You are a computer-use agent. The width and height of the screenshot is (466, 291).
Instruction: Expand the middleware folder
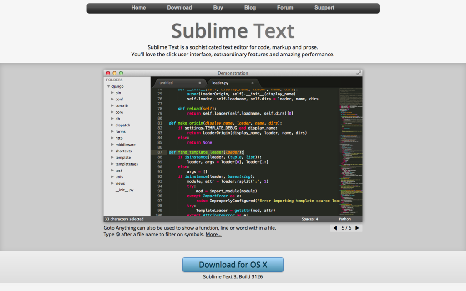point(112,144)
